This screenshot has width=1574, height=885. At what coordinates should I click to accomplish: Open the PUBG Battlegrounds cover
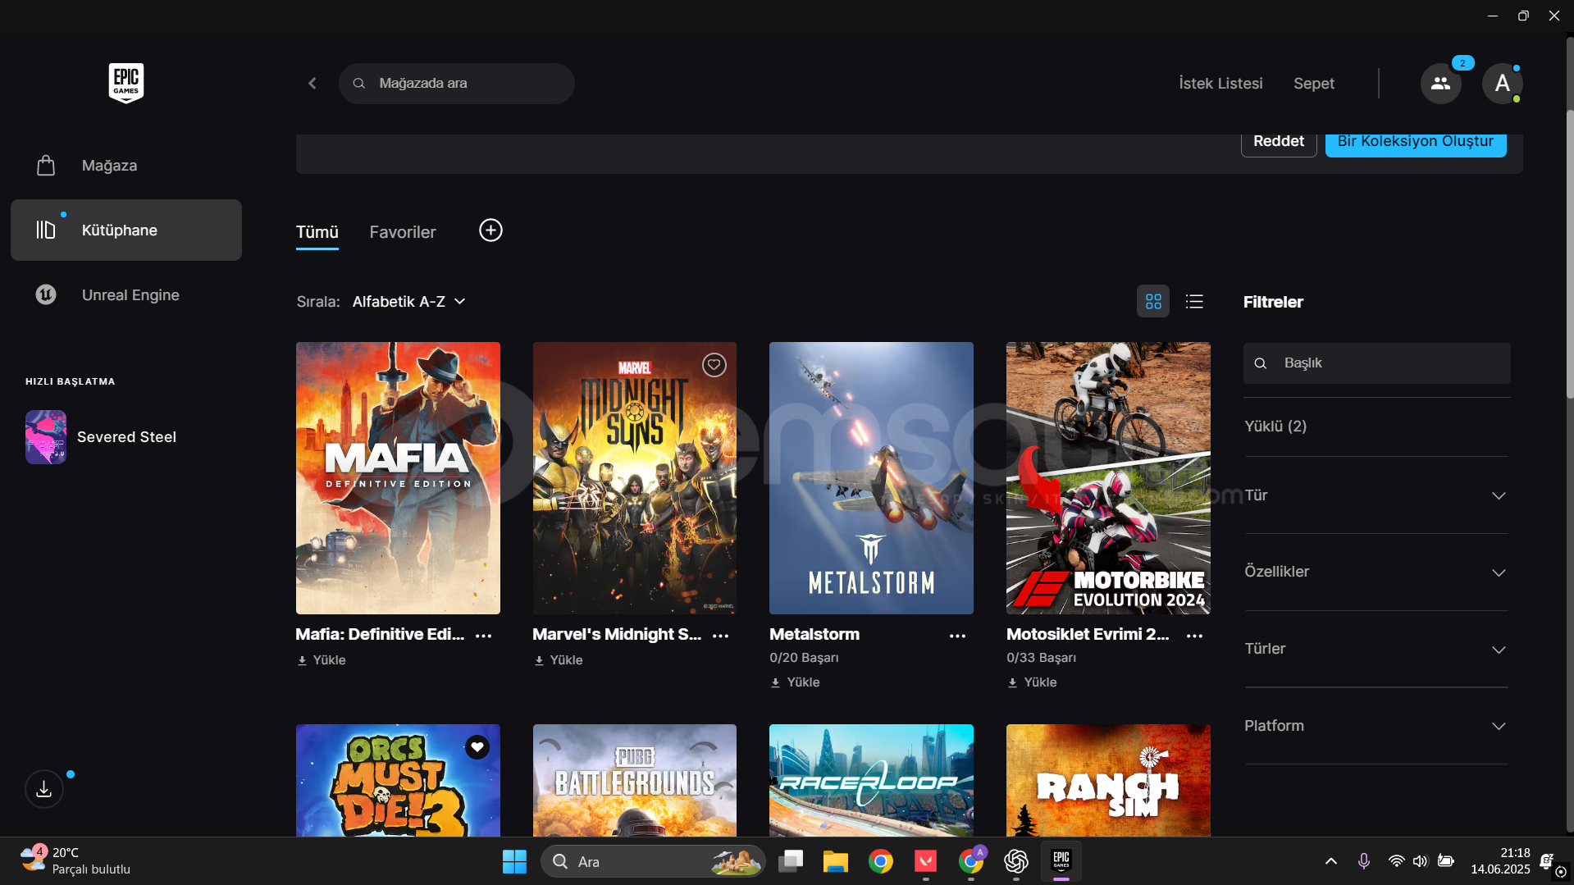pos(635,780)
